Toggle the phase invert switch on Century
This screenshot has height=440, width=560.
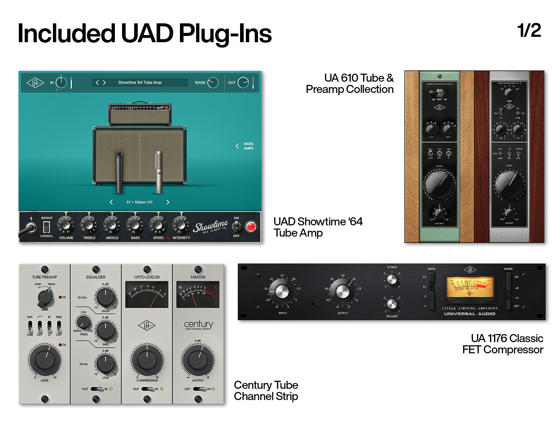click(x=49, y=326)
